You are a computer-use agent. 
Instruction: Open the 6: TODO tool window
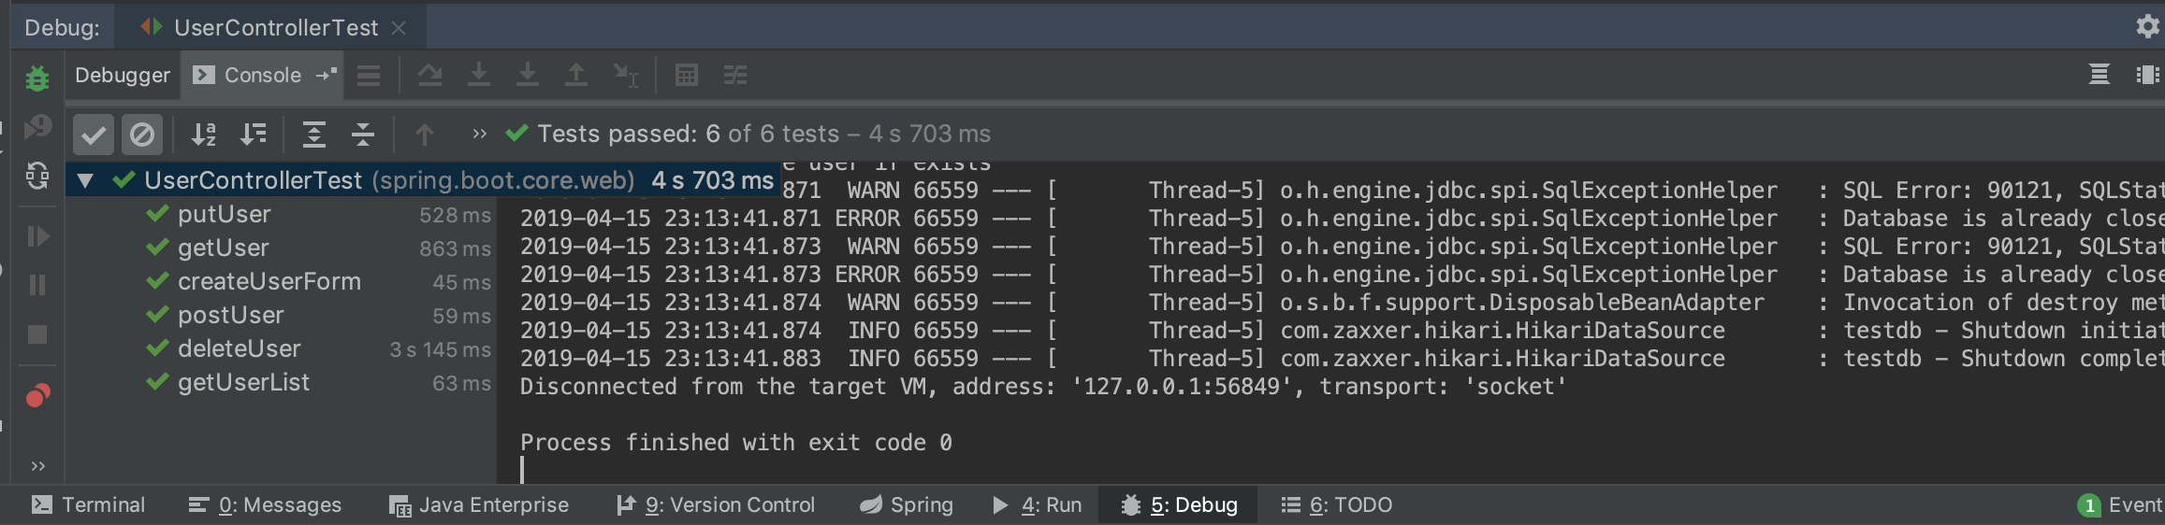pos(1336,505)
